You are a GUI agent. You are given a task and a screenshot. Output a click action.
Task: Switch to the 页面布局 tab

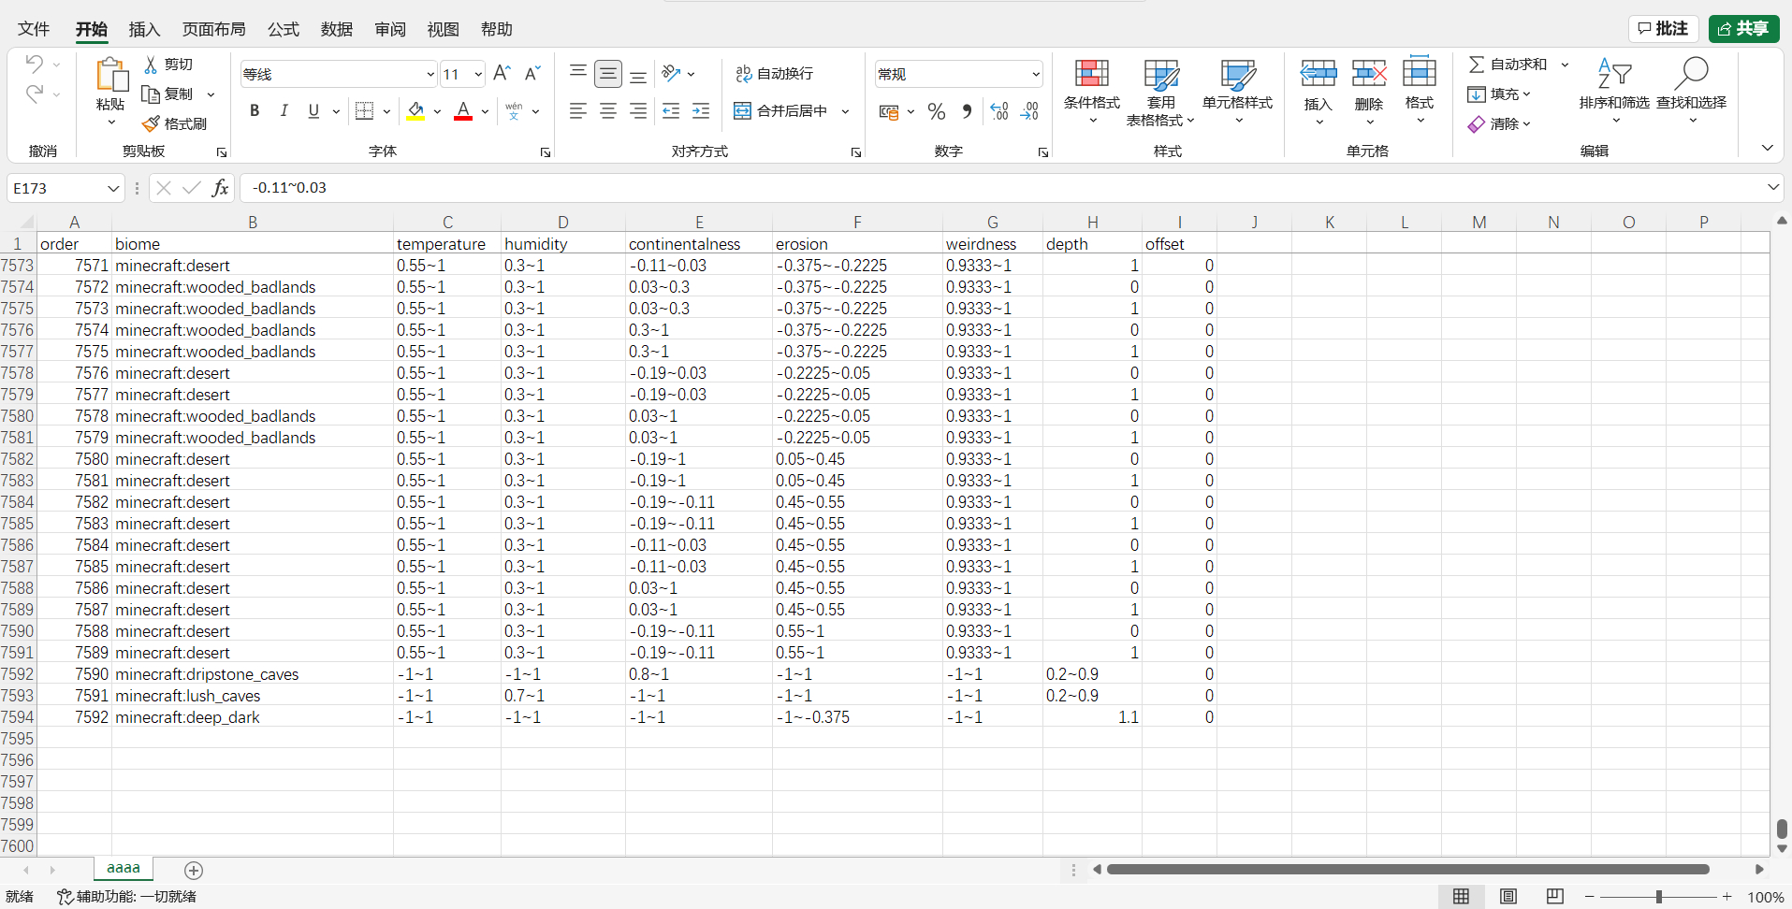pyautogui.click(x=213, y=29)
